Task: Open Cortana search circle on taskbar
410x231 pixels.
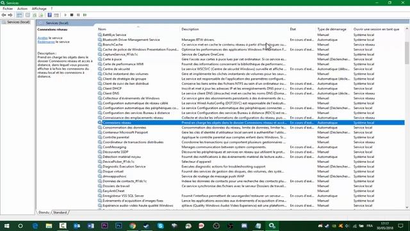Action: coord(20,226)
